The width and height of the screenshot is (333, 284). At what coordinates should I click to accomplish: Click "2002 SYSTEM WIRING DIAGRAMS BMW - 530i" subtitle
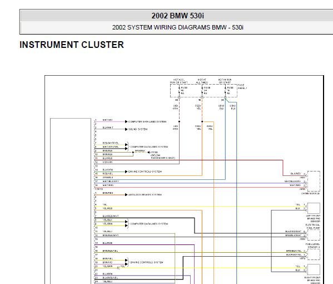(177, 27)
